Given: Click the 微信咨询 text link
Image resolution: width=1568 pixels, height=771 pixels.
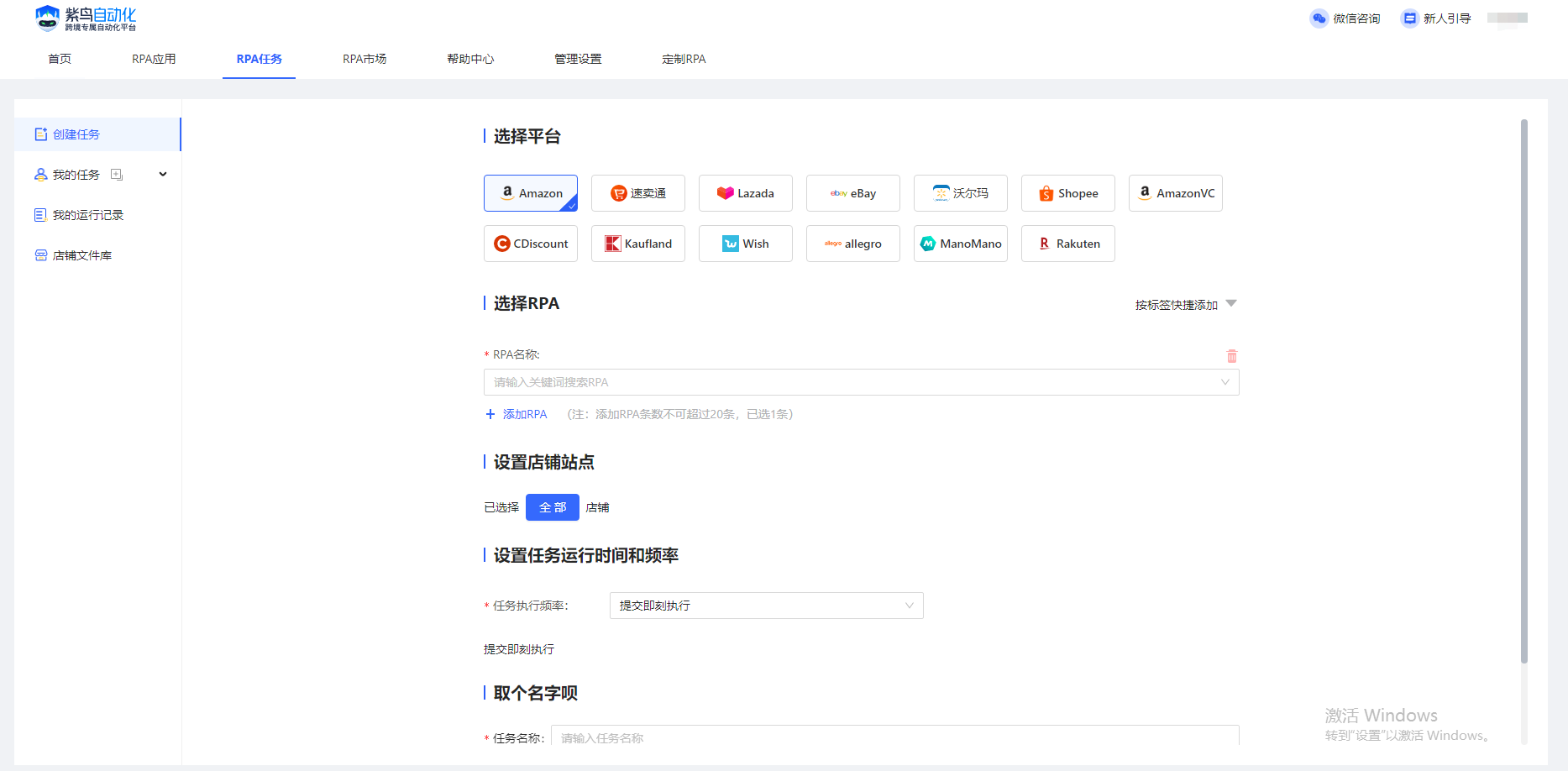Looking at the screenshot, I should coord(1356,18).
